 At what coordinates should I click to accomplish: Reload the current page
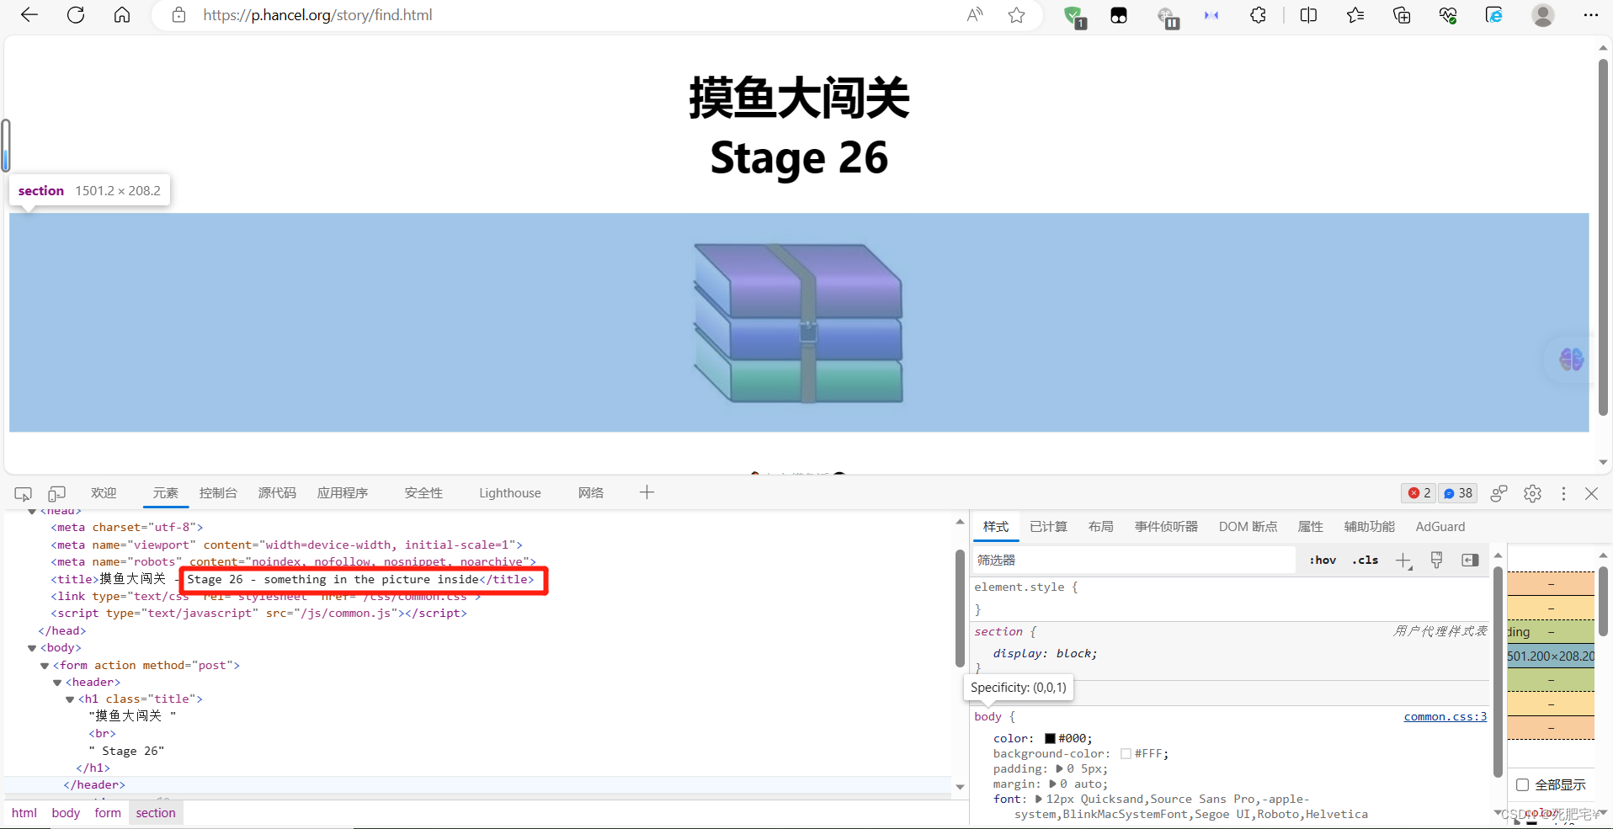tap(76, 15)
